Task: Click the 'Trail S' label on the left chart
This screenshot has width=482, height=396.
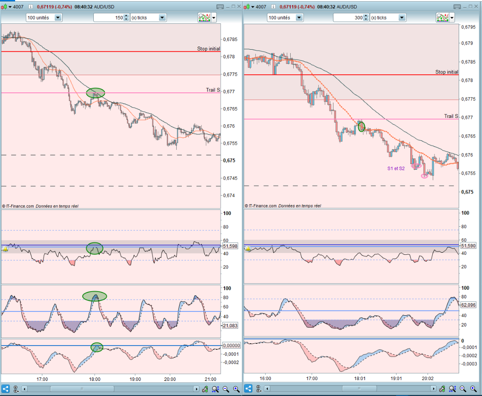Action: 213,90
